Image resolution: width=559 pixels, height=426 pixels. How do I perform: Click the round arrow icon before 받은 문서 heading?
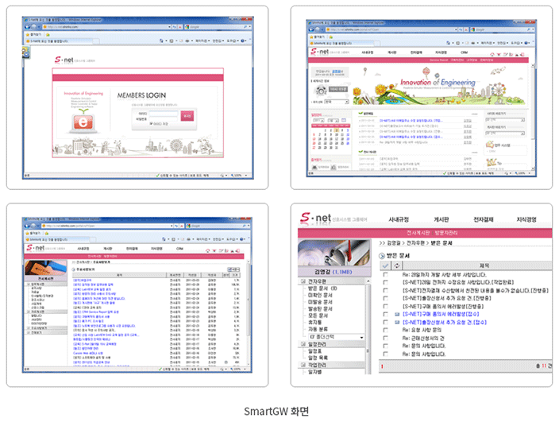coord(380,255)
